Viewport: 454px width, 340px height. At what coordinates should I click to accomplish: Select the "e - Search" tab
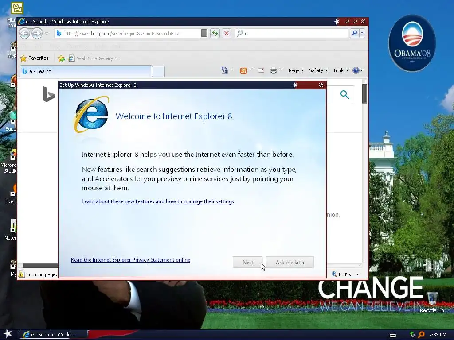pos(86,71)
